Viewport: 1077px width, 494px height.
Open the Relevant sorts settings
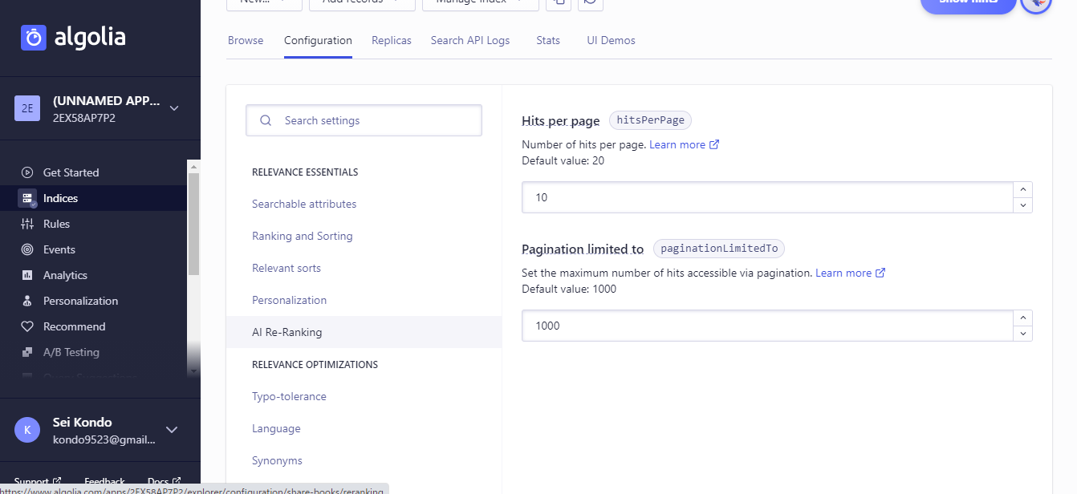pos(287,268)
